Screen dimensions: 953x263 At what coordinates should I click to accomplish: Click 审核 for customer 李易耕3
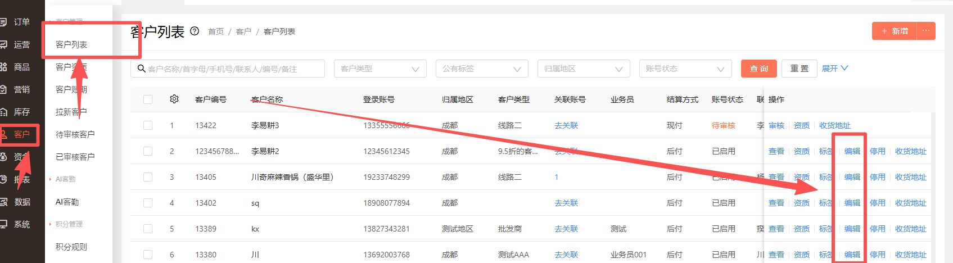[x=776, y=125]
